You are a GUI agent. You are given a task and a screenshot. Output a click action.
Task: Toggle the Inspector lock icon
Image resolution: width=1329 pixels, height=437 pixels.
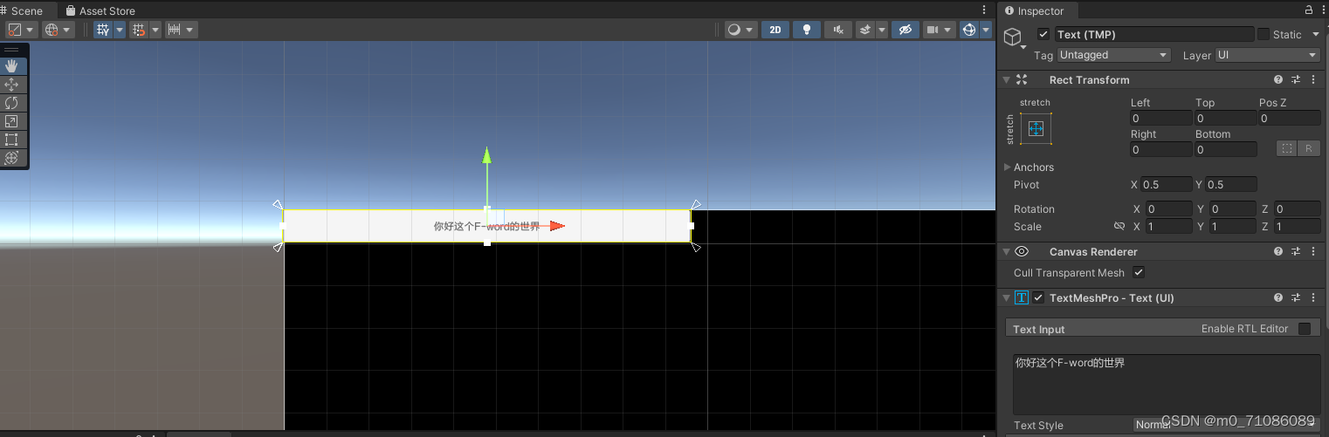point(1308,10)
